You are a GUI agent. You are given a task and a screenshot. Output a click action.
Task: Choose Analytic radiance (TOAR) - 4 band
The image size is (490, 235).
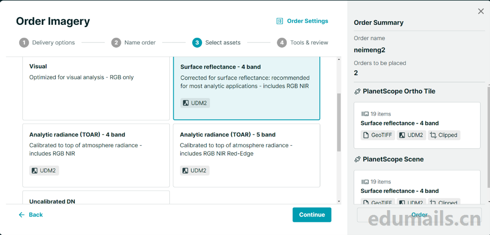[96, 155]
